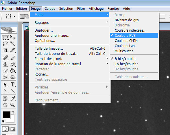Select the Hand tool
170x135 pixels.
point(5,105)
